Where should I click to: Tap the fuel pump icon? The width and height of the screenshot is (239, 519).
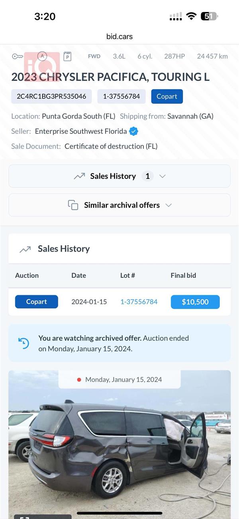pyautogui.click(x=67, y=56)
